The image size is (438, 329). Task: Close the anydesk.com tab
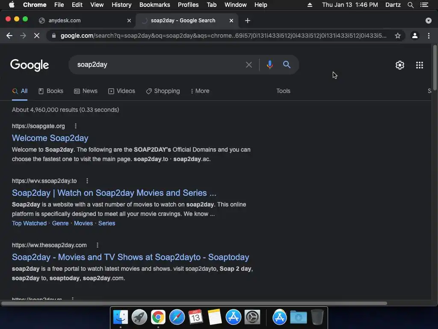click(x=129, y=21)
